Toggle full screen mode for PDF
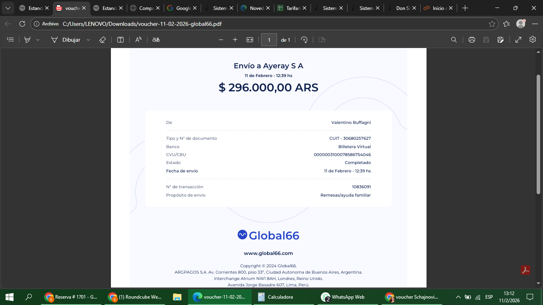Screen dimensions: 543x305 [x=518, y=40]
